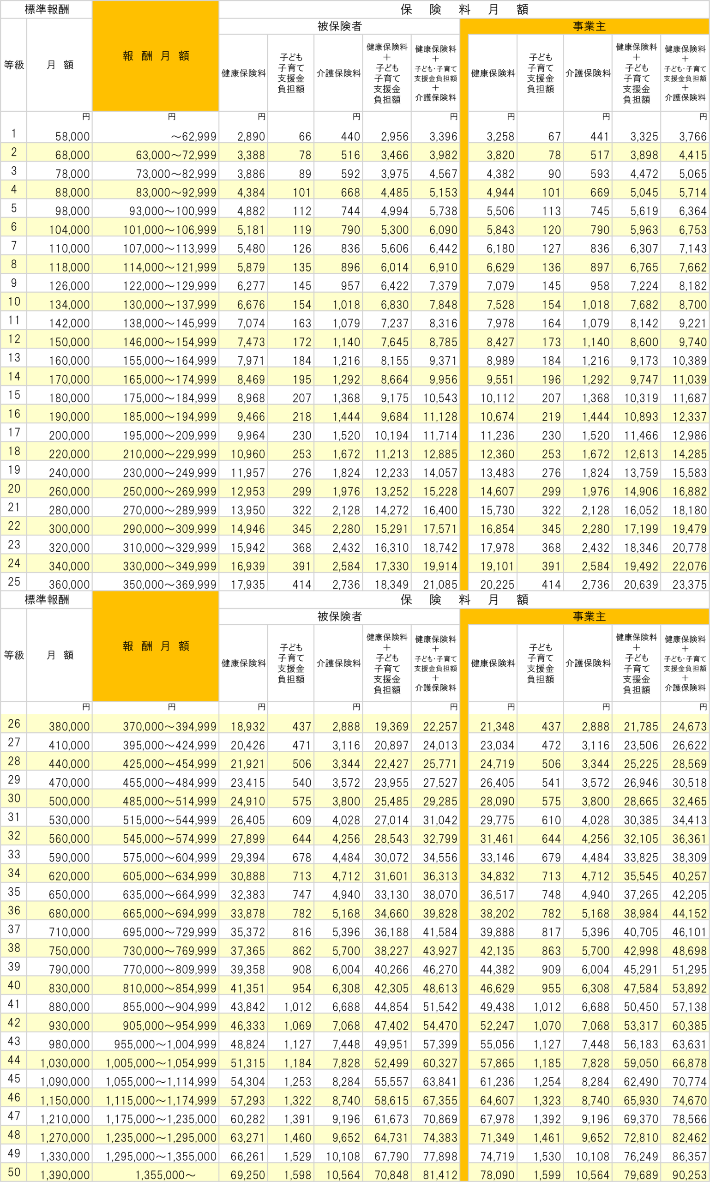Select the 1,355,000～ remuneration range cell
710x1182 pixels.
point(175,1174)
